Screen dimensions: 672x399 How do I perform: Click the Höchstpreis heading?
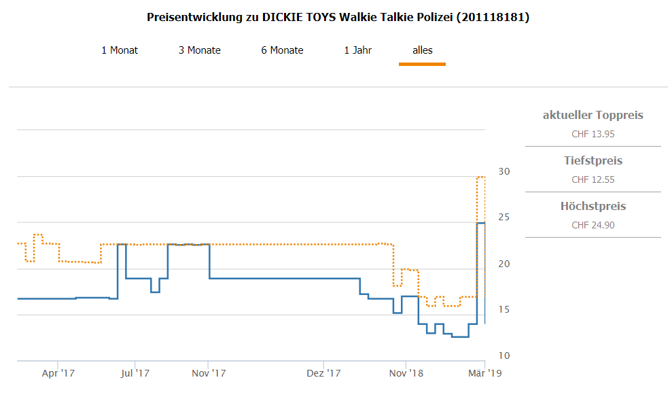pos(593,207)
